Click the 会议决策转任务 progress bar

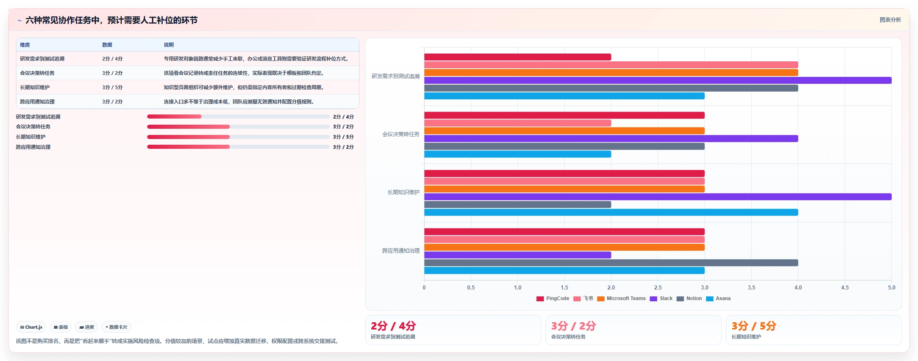pos(239,127)
